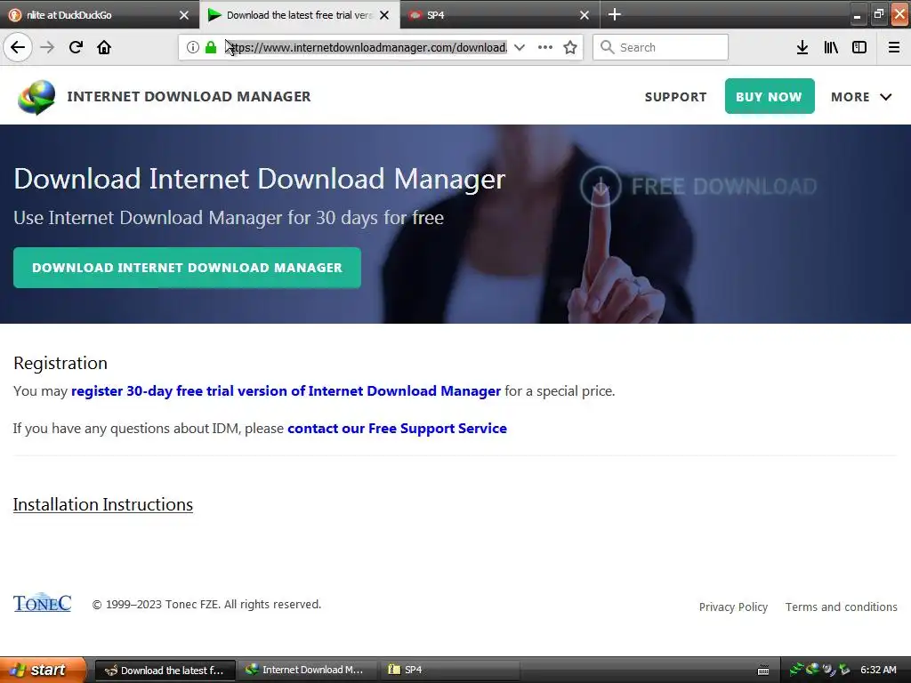Click the INTERNET DOWNLOAD MANAGER site title
The height and width of the screenshot is (683, 911).
[x=189, y=96]
